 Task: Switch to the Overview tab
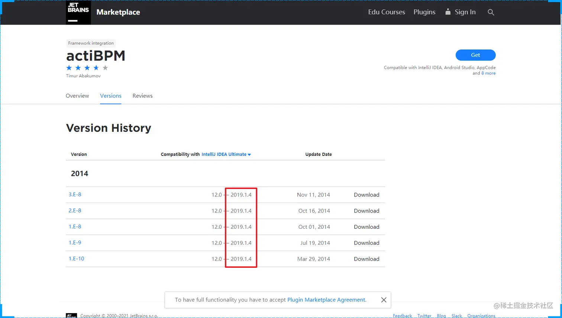click(77, 96)
